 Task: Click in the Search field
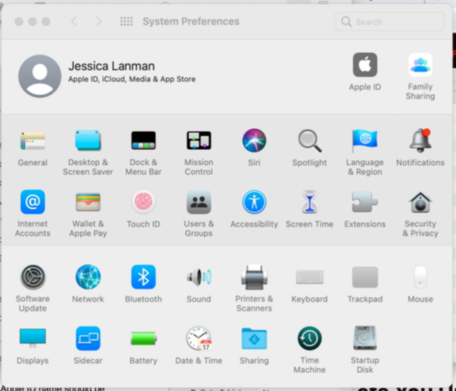point(389,22)
